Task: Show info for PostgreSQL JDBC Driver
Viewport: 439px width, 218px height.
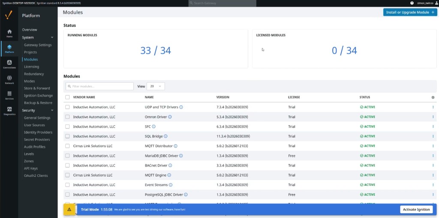Action: (x=186, y=194)
